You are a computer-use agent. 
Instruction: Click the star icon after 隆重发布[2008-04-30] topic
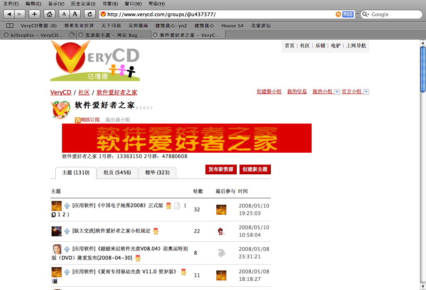pyautogui.click(x=138, y=258)
